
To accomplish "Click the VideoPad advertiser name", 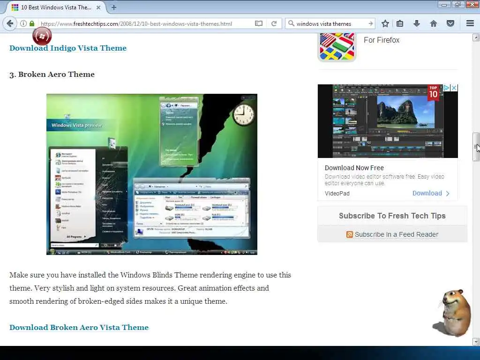I will pyautogui.click(x=337, y=194).
